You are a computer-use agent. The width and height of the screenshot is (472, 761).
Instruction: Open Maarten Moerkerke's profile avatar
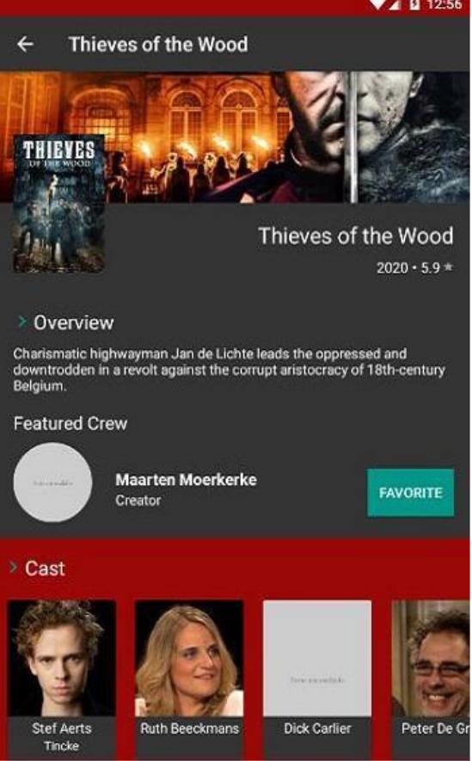coord(52,482)
